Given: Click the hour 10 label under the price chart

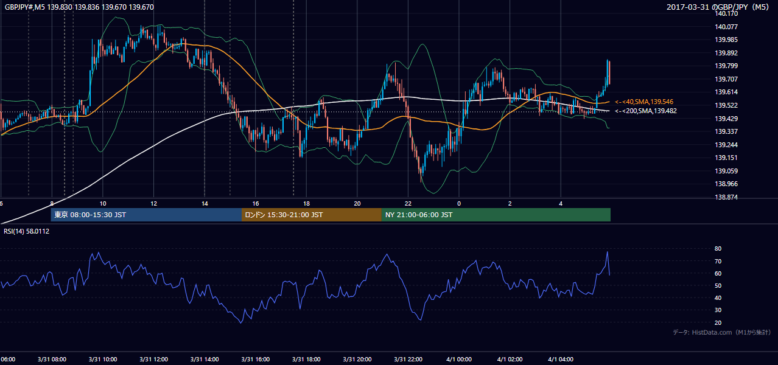Looking at the screenshot, I should [x=103, y=203].
